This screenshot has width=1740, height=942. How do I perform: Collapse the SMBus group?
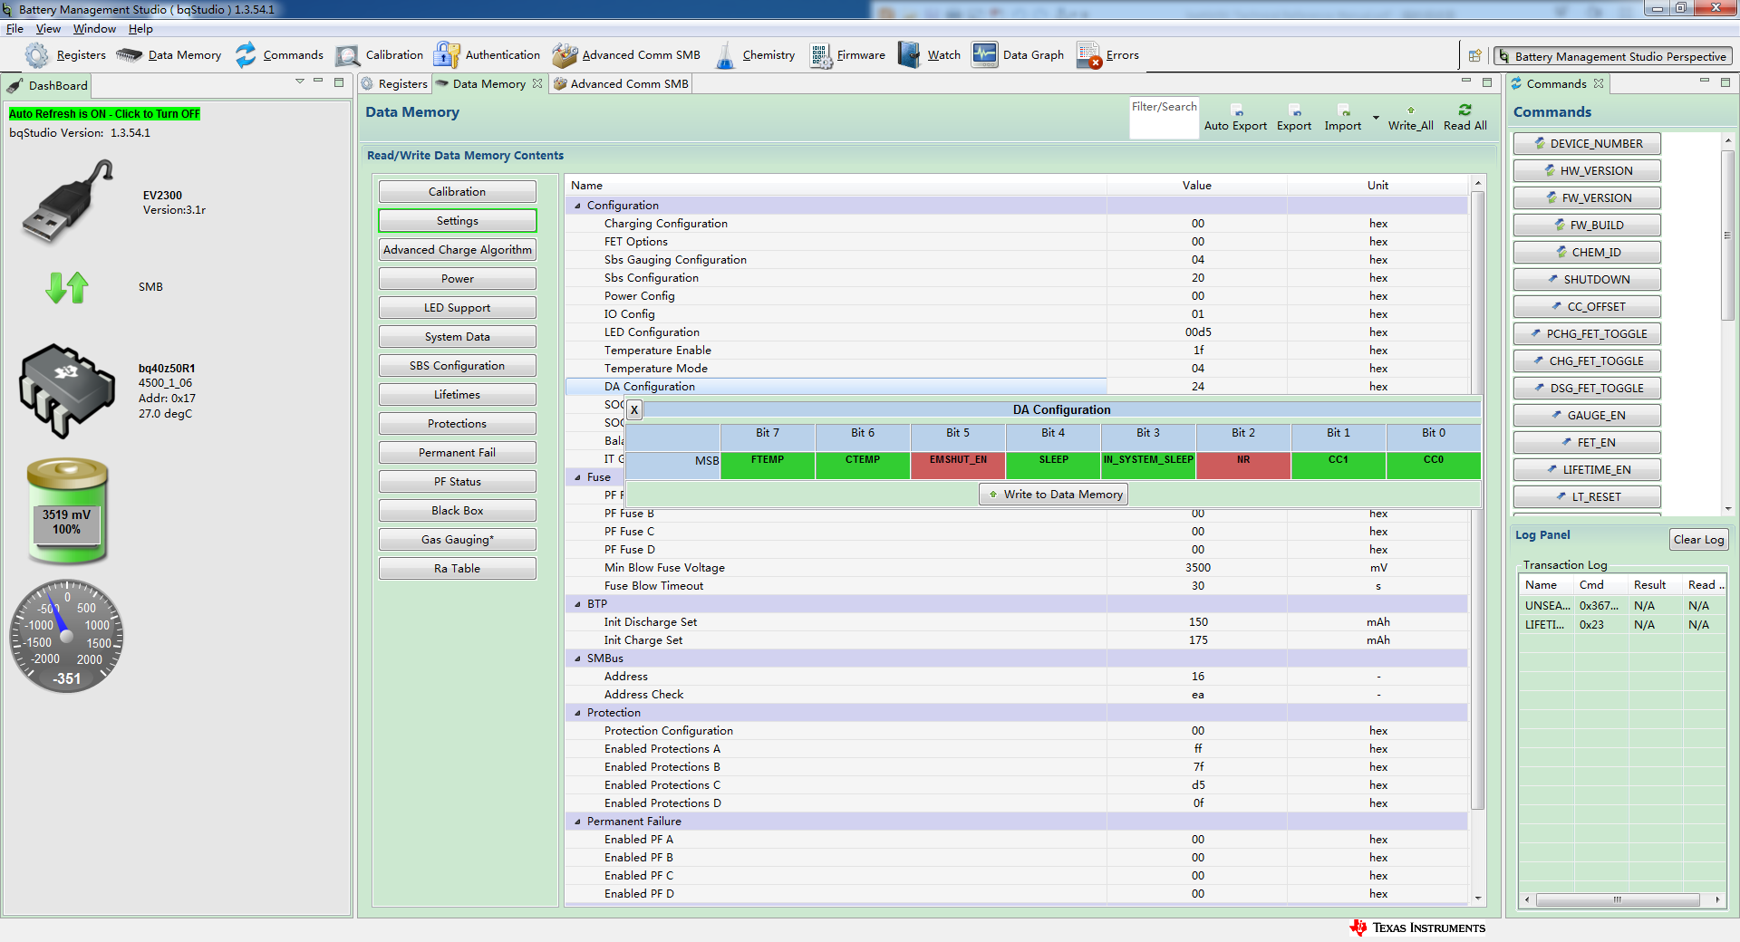(x=577, y=658)
